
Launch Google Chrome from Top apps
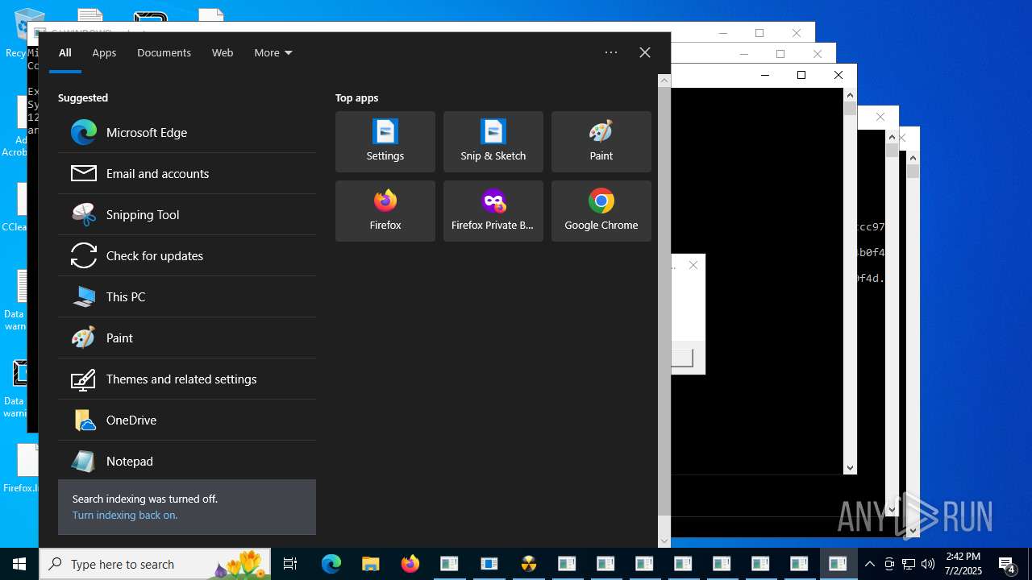[x=601, y=211]
